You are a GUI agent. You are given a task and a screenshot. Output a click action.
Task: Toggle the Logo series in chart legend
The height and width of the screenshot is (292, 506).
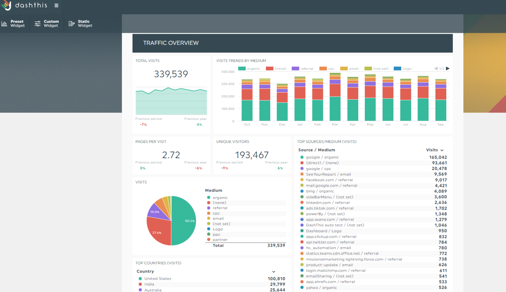point(403,68)
